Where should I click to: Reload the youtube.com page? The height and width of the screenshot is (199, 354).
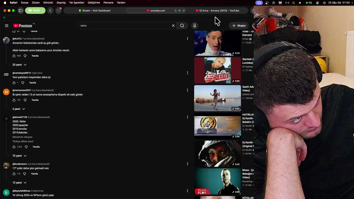click(175, 11)
